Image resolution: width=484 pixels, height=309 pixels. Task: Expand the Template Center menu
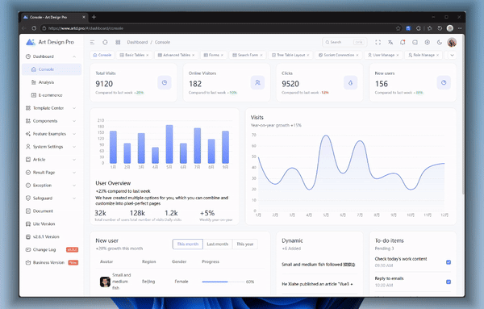pos(52,108)
